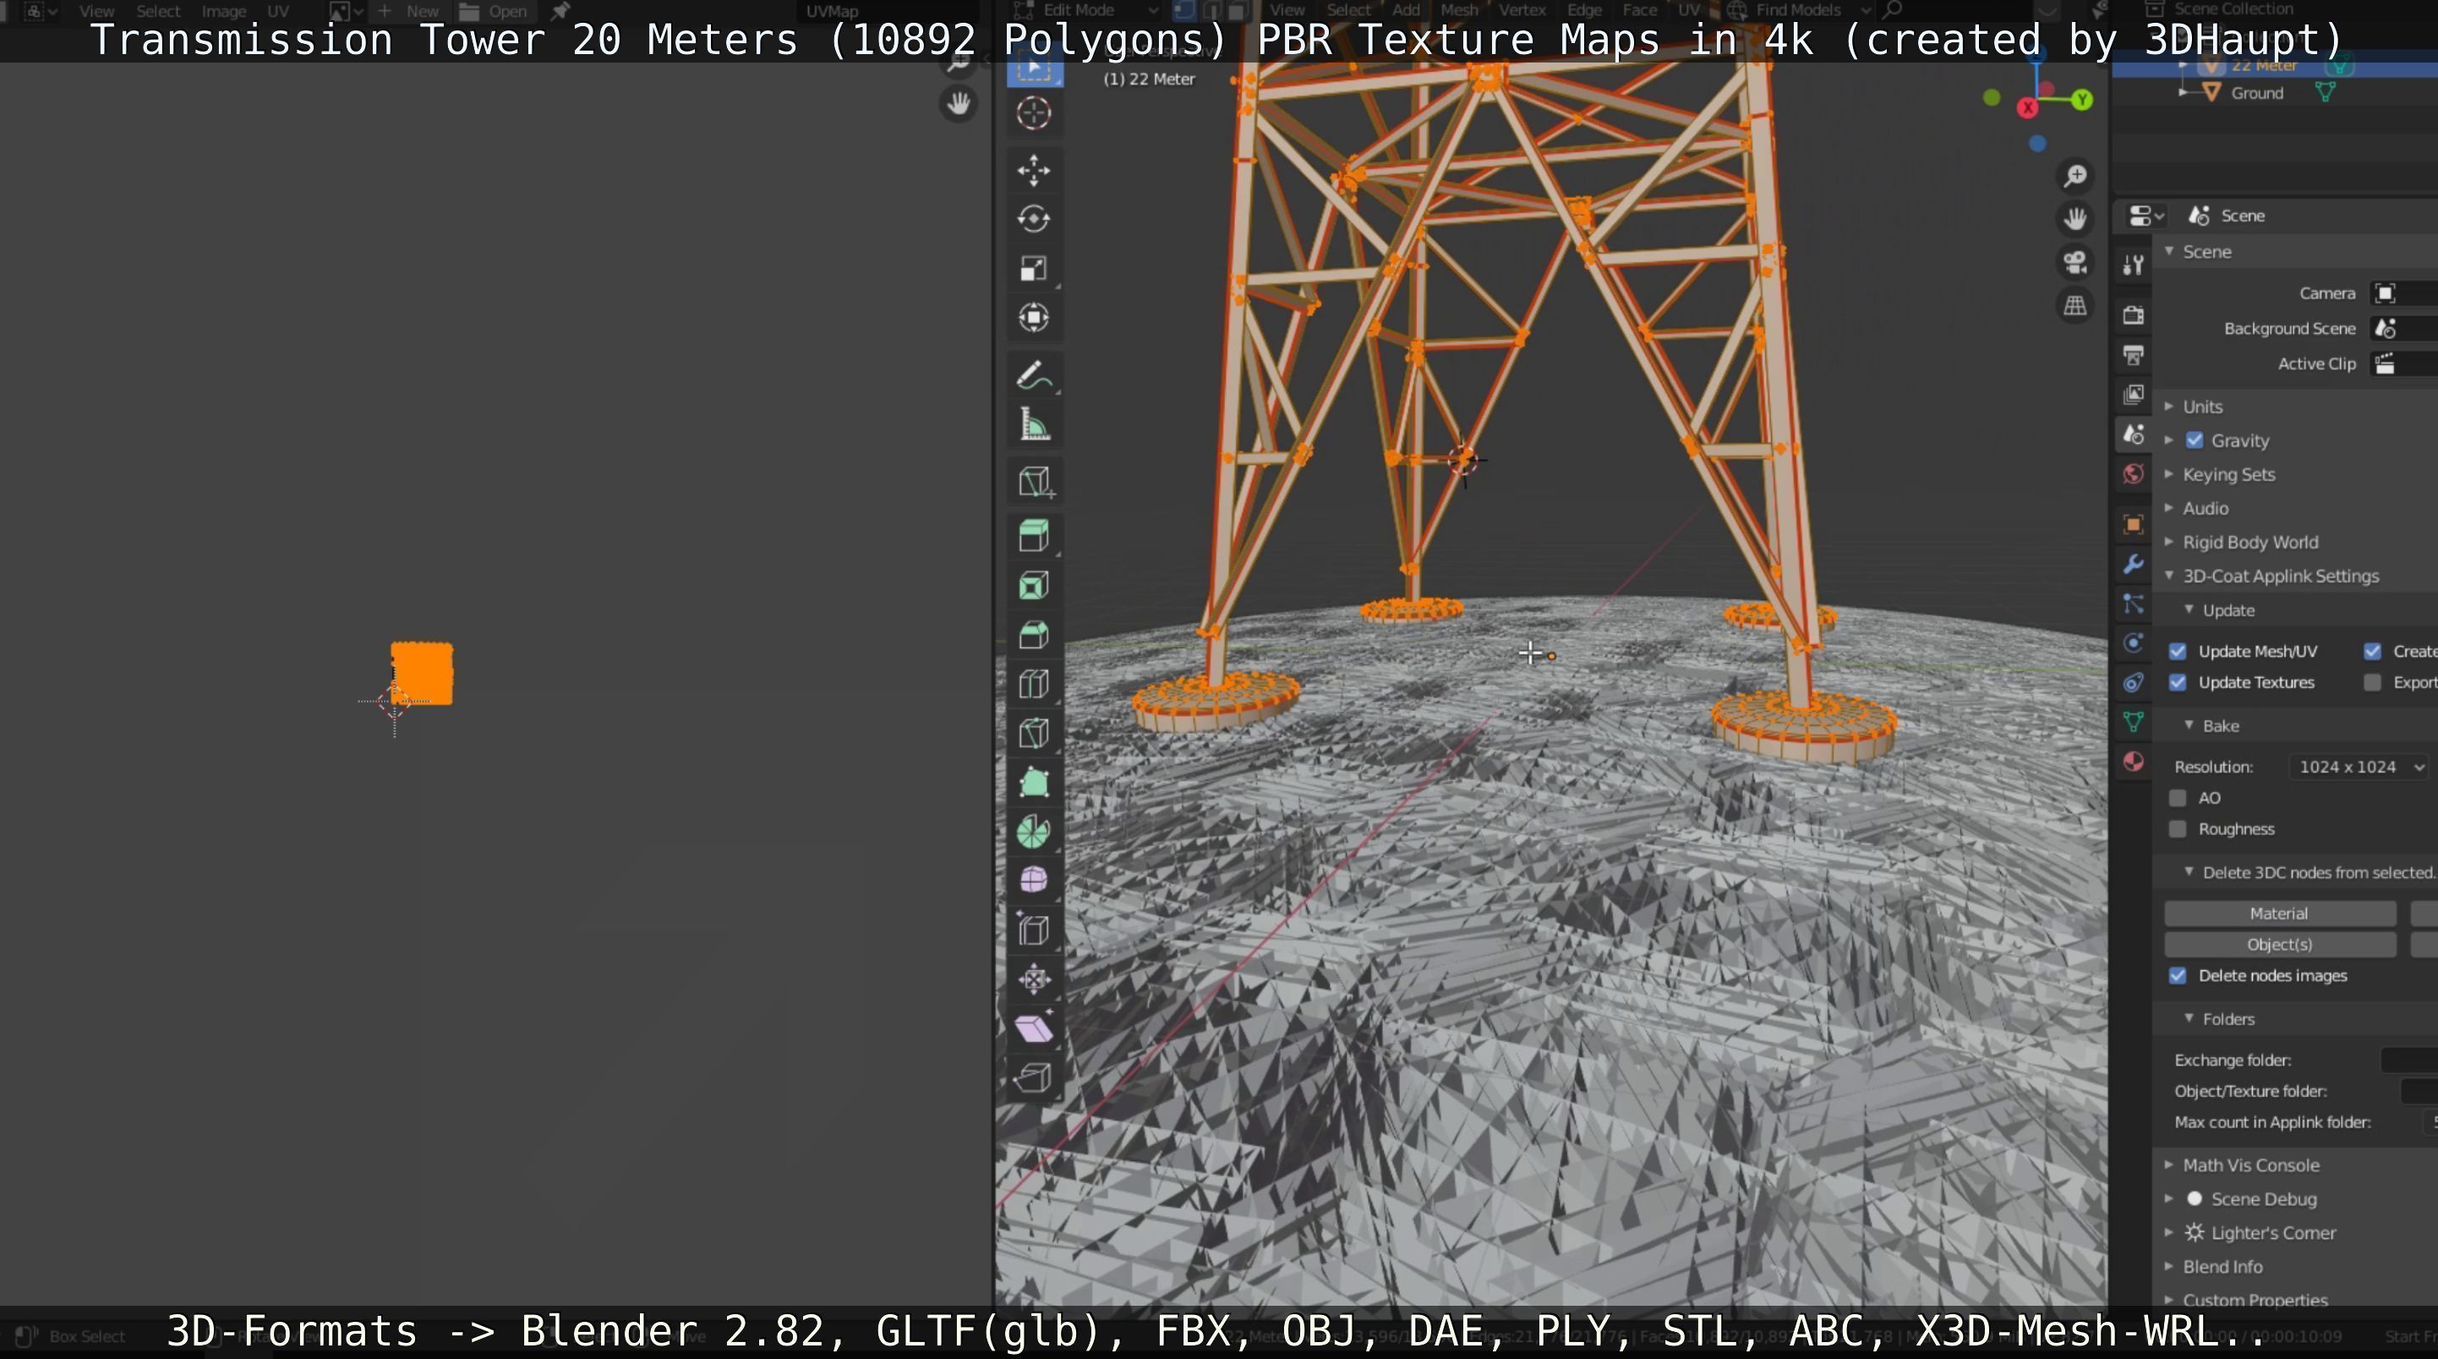This screenshot has width=2438, height=1359.
Task: Click the 3D viewport pan hand icon
Action: coord(2074,220)
